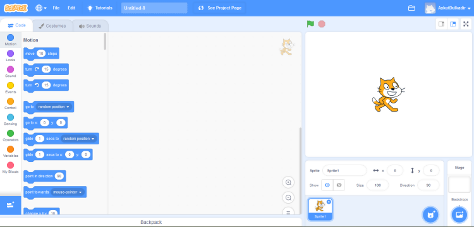The image size is (474, 227).
Task: Click the sprite y position field
Action: (x=431, y=171)
